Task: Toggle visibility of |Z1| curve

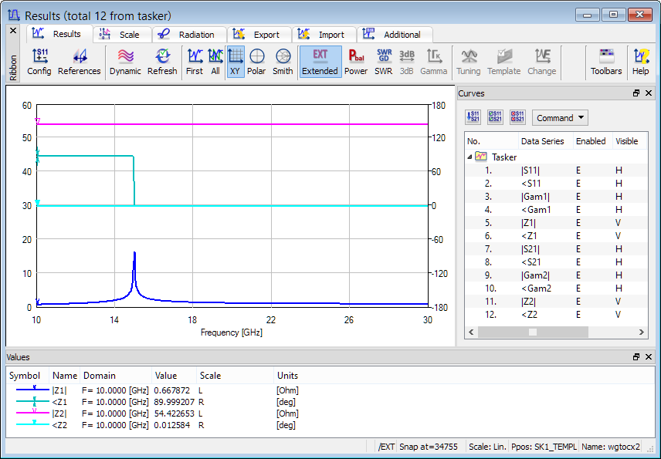Action: tap(618, 222)
